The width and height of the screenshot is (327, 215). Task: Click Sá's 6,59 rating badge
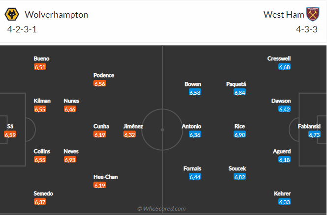(x=10, y=134)
